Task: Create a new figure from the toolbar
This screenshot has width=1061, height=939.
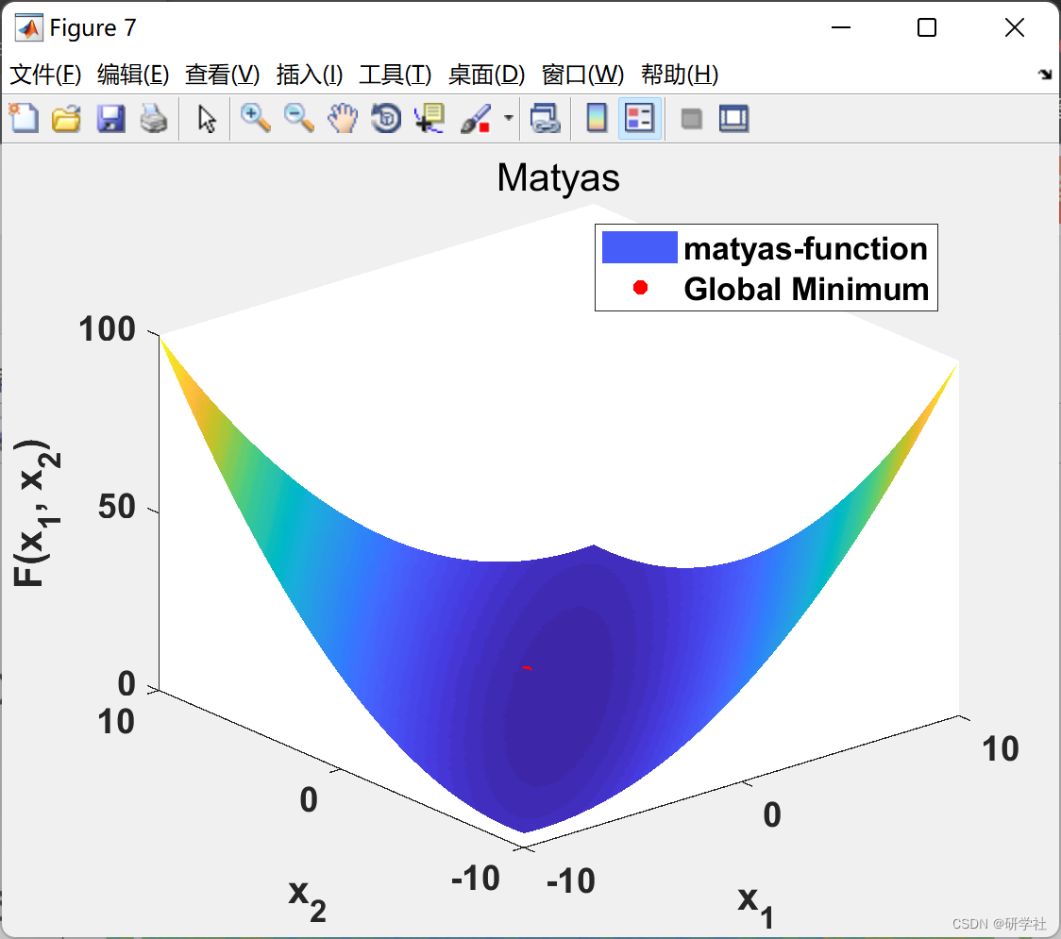Action: coord(25,118)
